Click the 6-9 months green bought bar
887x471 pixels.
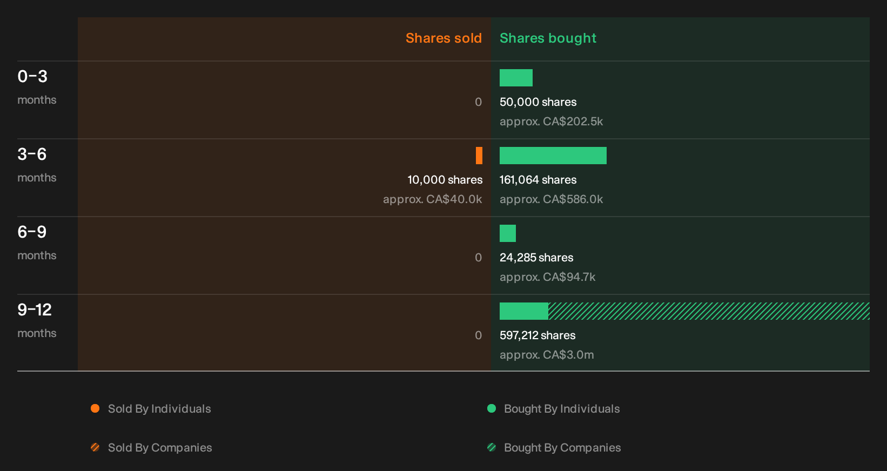click(508, 233)
